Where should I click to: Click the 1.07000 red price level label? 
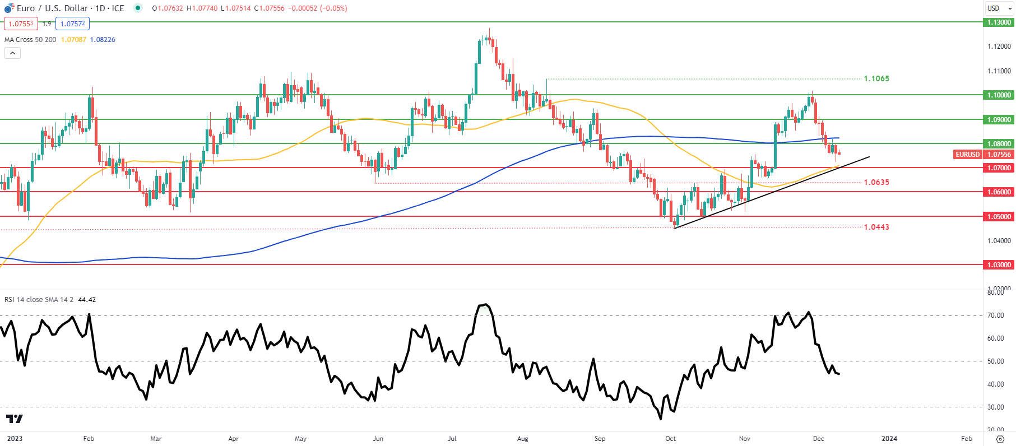pyautogui.click(x=999, y=168)
